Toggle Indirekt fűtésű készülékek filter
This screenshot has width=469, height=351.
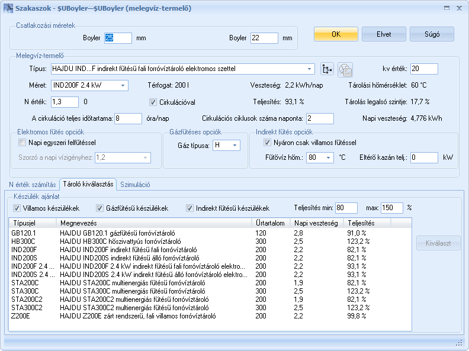[189, 208]
